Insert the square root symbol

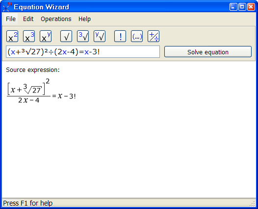click(x=66, y=36)
